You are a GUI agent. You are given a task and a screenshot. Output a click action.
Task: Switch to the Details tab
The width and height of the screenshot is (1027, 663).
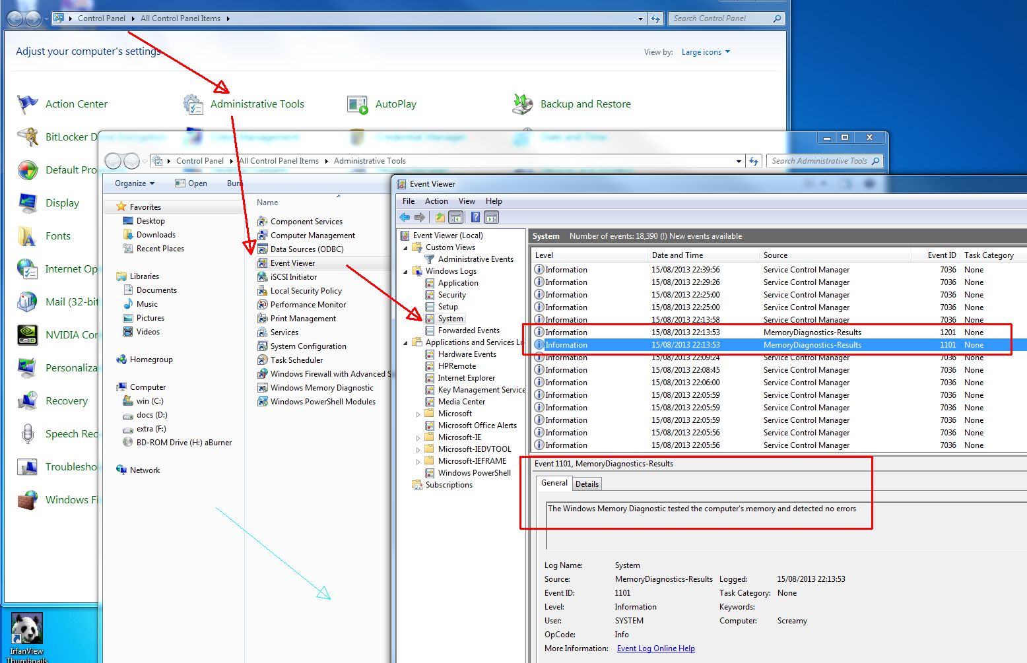[x=587, y=484]
